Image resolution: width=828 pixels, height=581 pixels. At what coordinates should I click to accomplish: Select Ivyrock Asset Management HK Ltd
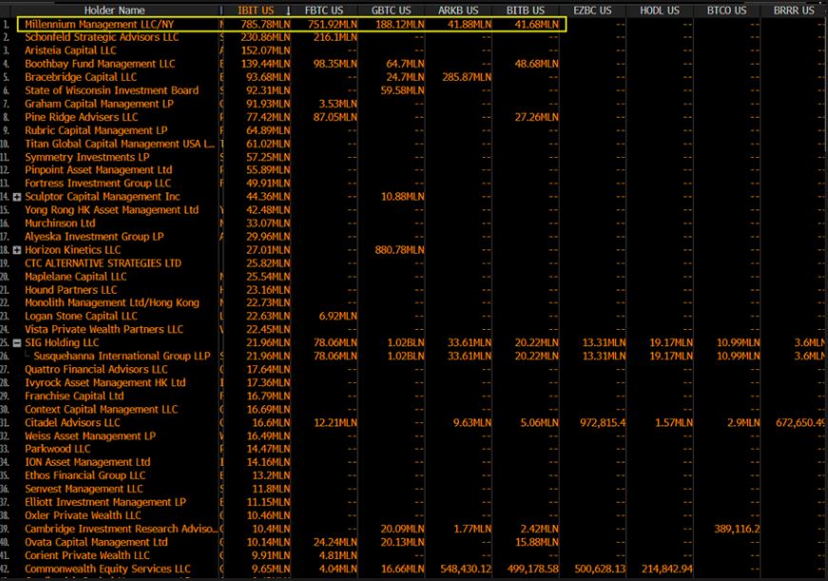pyautogui.click(x=106, y=382)
